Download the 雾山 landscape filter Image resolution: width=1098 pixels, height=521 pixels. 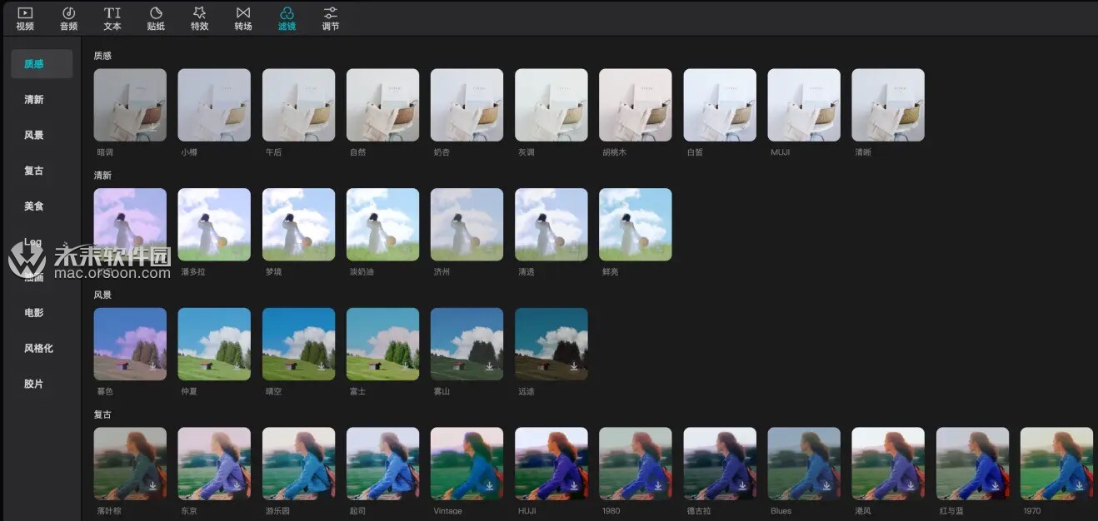coord(490,366)
